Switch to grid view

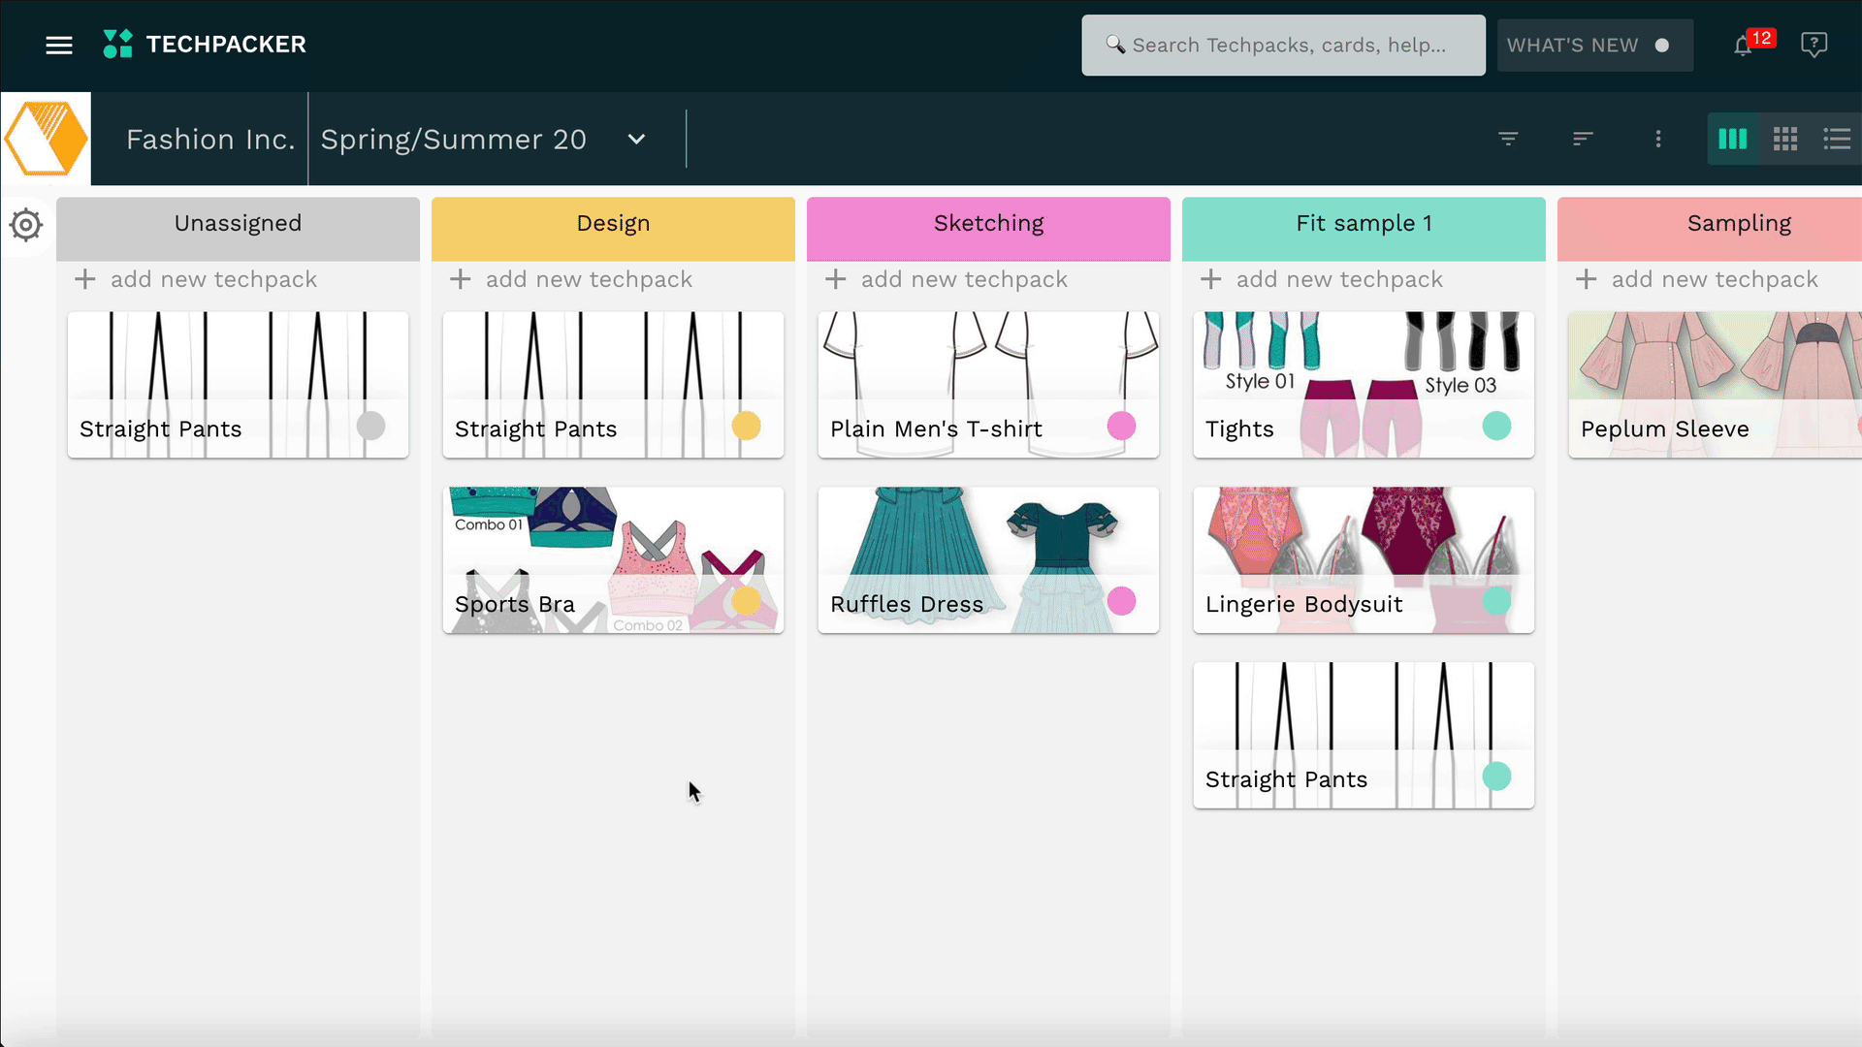pyautogui.click(x=1785, y=139)
